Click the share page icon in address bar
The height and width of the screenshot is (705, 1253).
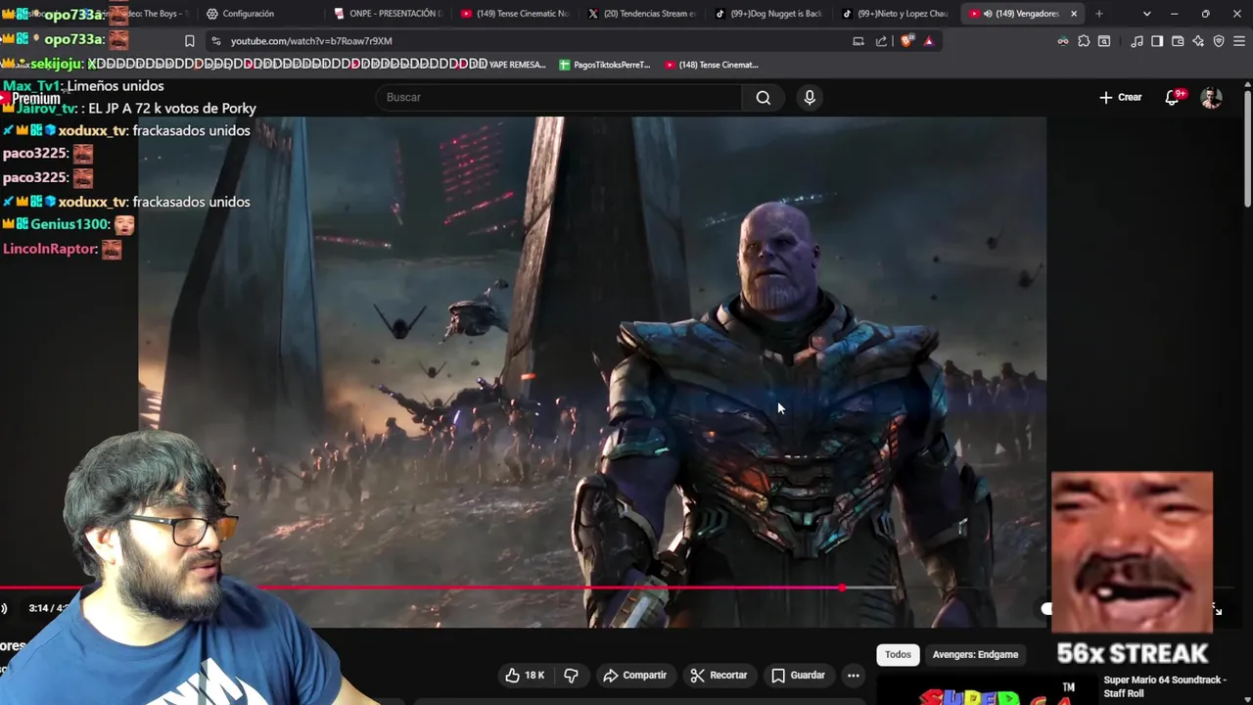pos(881,41)
